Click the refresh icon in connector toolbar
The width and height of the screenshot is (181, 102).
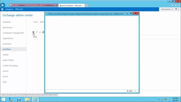pyautogui.click(x=43, y=32)
